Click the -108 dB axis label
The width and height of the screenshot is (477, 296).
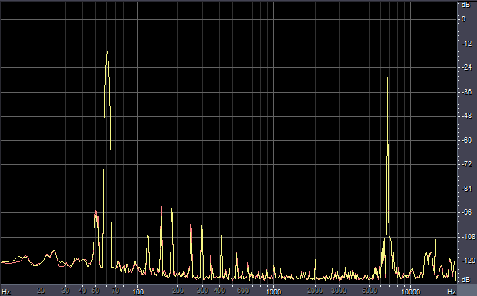point(468,237)
